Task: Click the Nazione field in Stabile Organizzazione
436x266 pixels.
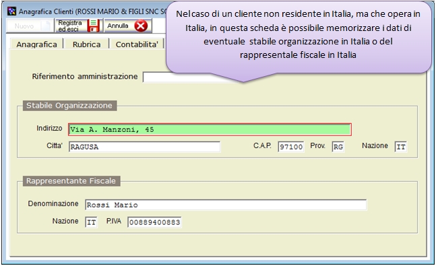Action: (x=401, y=147)
